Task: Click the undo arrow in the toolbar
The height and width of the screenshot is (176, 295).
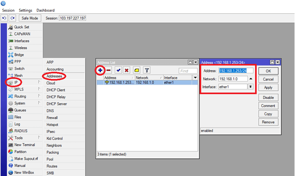Action: 4,18
